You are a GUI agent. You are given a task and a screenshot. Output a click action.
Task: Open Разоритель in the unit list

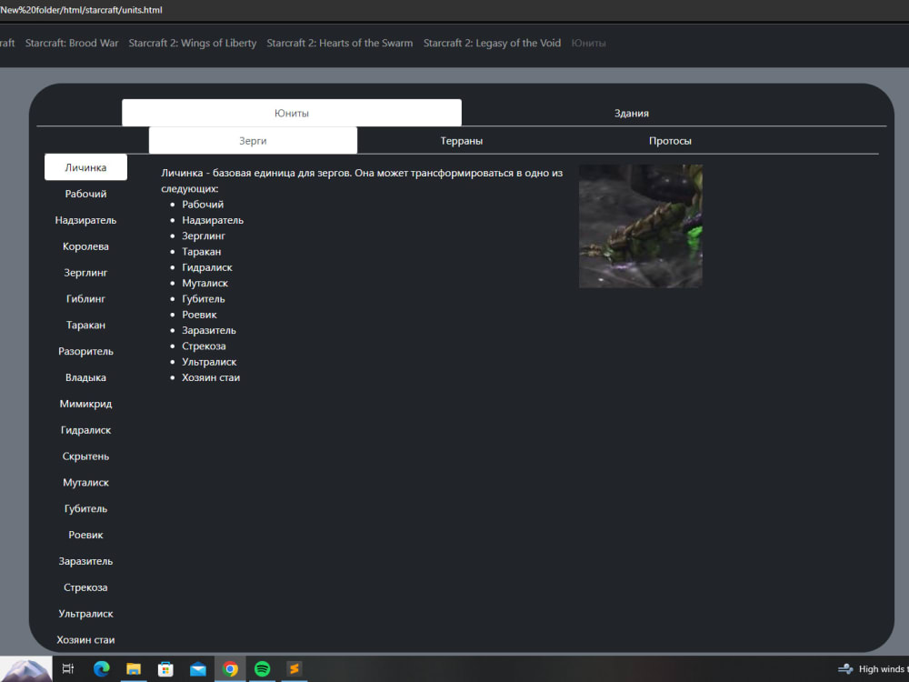point(85,351)
